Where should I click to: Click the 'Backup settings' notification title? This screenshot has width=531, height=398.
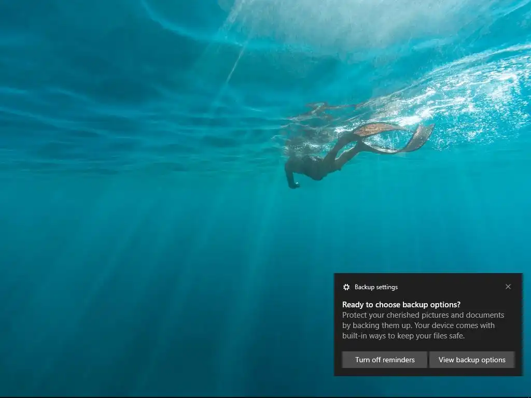point(376,287)
